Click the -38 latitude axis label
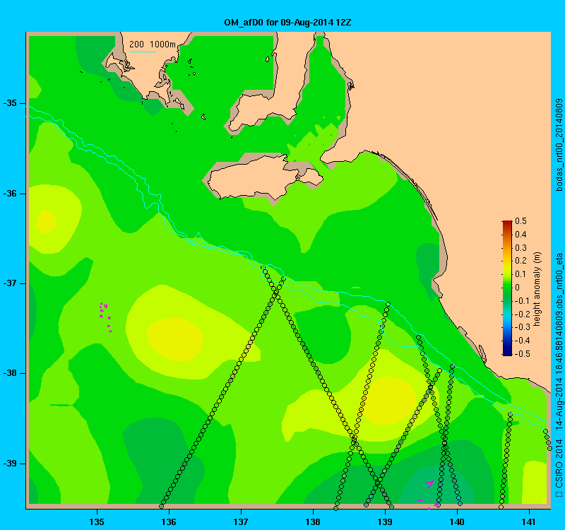 [10, 373]
